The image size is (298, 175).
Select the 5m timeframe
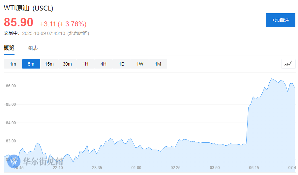[x=31, y=64]
